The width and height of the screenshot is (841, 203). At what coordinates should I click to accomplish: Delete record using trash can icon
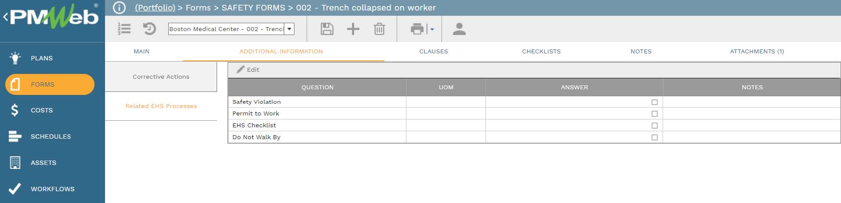pyautogui.click(x=379, y=29)
